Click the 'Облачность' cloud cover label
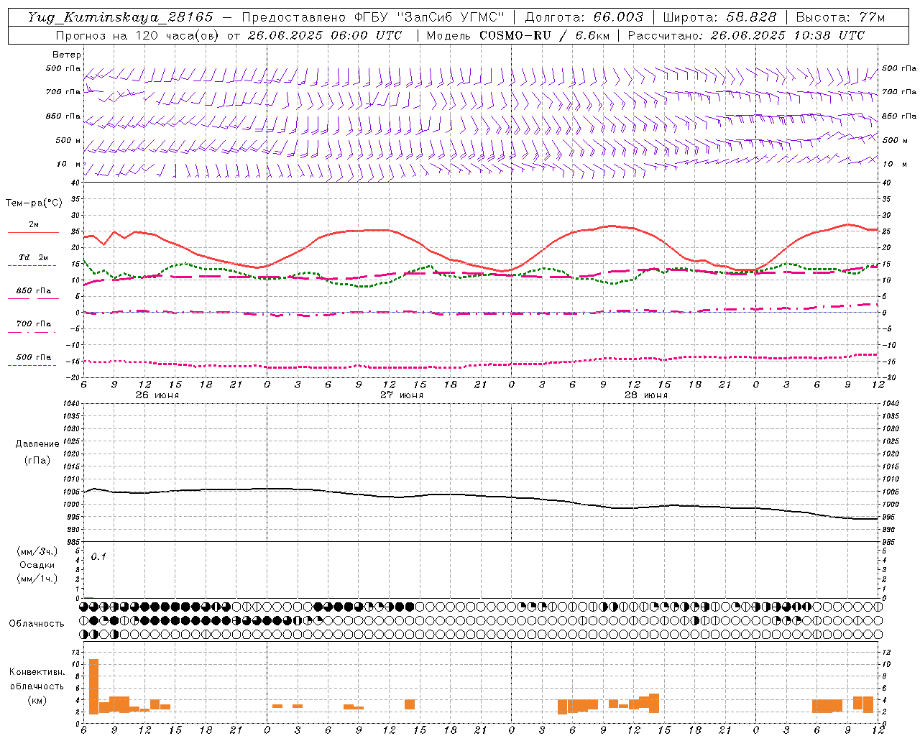This screenshot has height=736, width=920. coord(37,624)
